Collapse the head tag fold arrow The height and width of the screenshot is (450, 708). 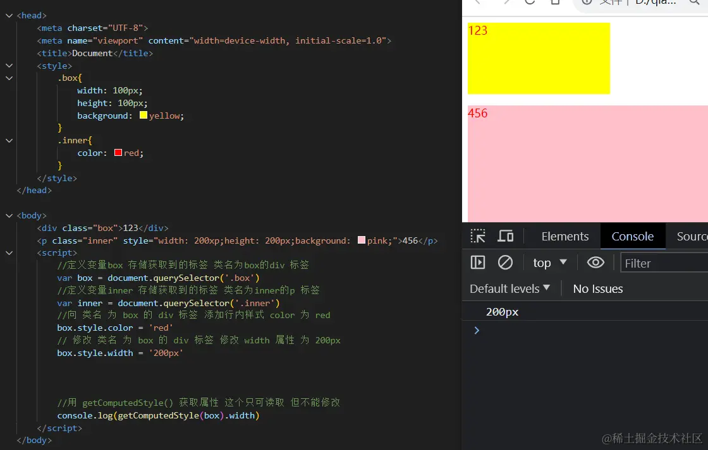click(x=9, y=15)
